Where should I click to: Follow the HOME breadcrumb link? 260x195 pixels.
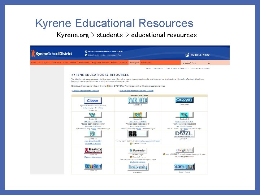148,69
